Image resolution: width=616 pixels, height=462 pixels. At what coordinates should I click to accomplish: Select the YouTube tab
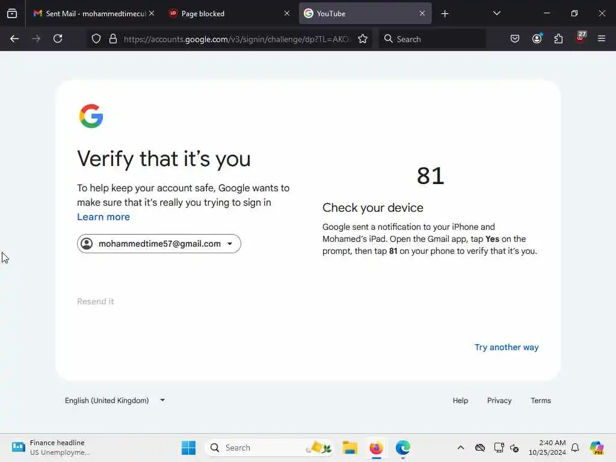click(365, 13)
